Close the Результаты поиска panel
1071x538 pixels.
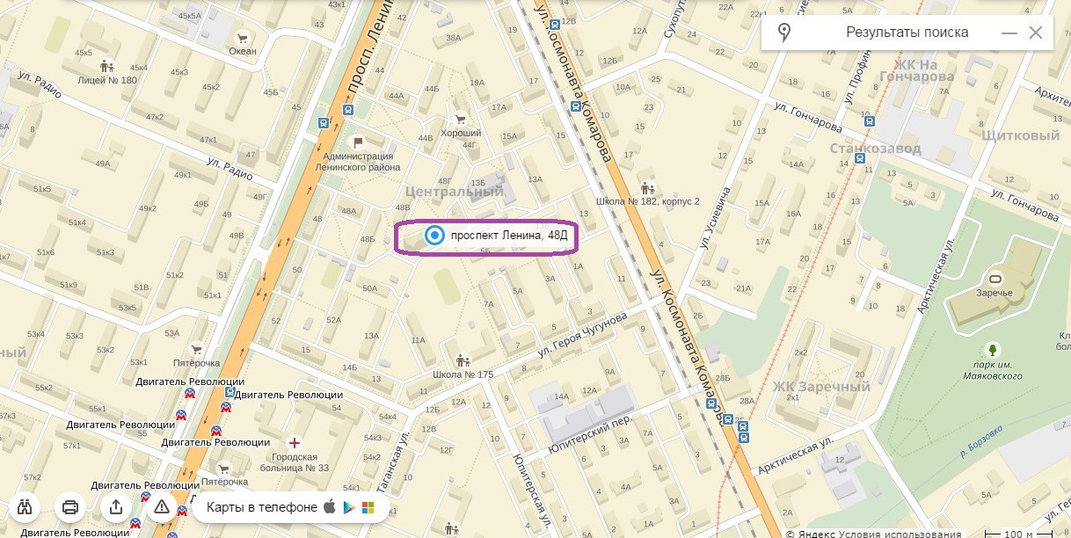1035,33
